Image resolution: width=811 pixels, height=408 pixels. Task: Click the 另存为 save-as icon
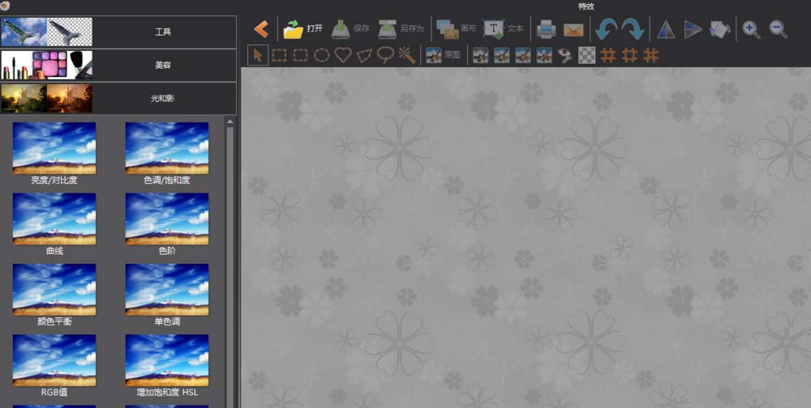coord(388,29)
